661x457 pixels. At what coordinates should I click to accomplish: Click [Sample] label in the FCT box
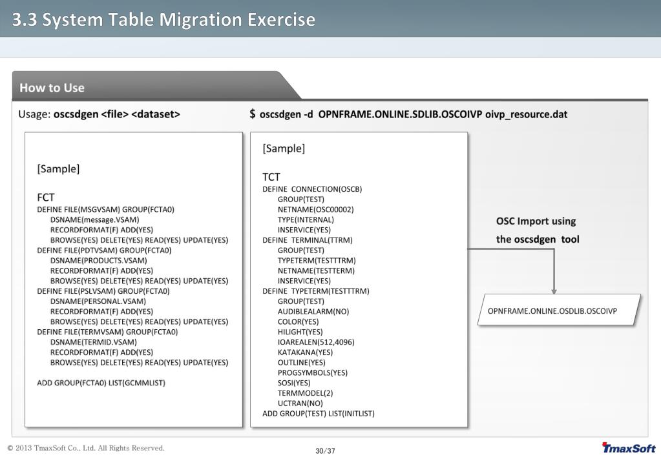coord(58,169)
